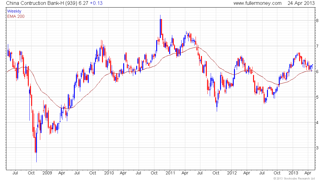Click the price change +0.13
This screenshot has height=181, width=333.
pyautogui.click(x=96, y=3)
